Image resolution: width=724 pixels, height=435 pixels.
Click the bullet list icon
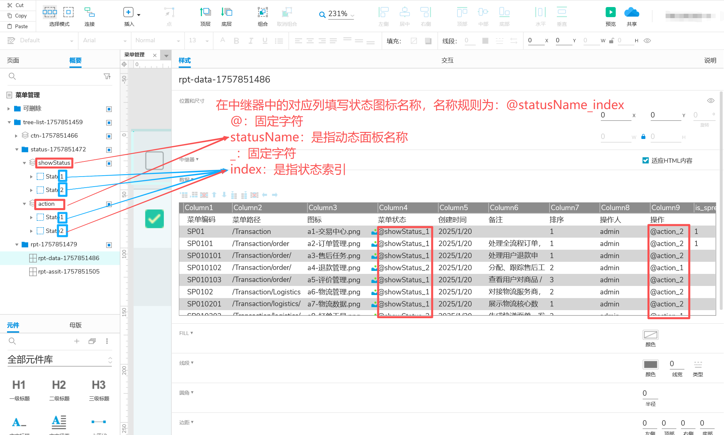pos(279,41)
